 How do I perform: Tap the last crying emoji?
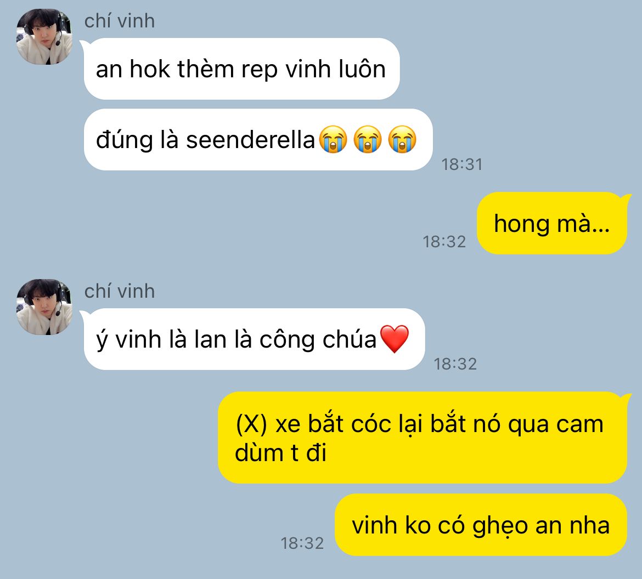(402, 139)
